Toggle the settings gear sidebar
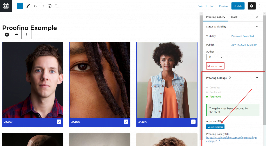The image size is (266, 146). pos(251,6)
